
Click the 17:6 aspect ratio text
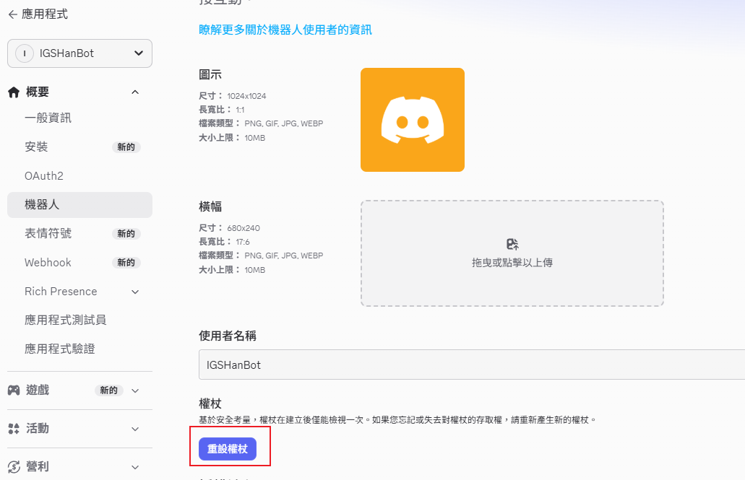[243, 242]
